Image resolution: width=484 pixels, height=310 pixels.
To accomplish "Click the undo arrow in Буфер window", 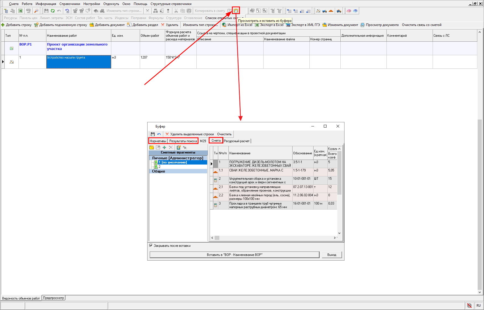I will click(159, 134).
